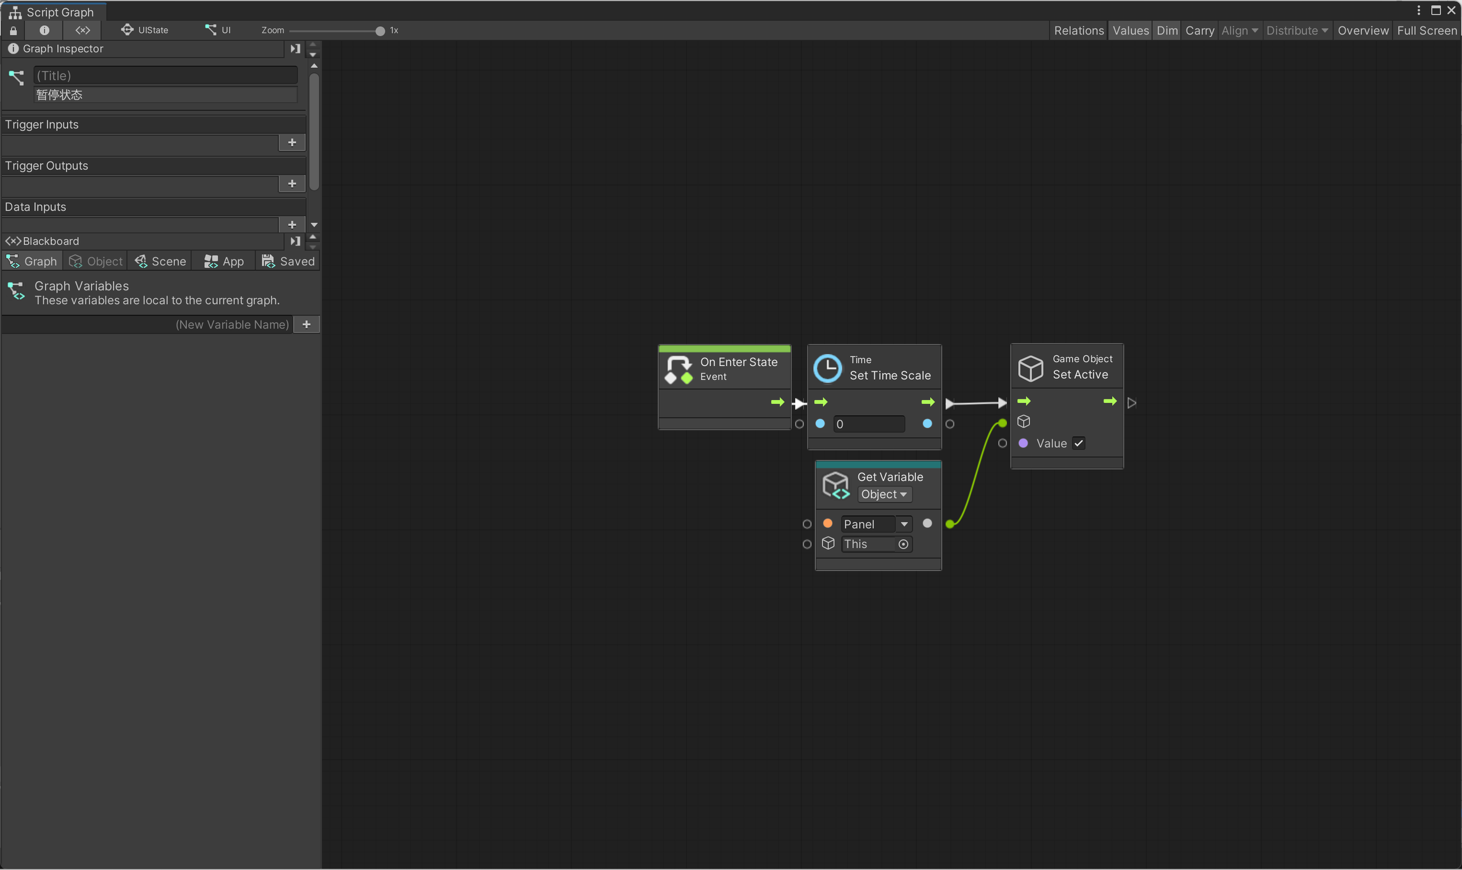Click the lock icon in graph toolbar
The image size is (1462, 870).
pyautogui.click(x=13, y=30)
